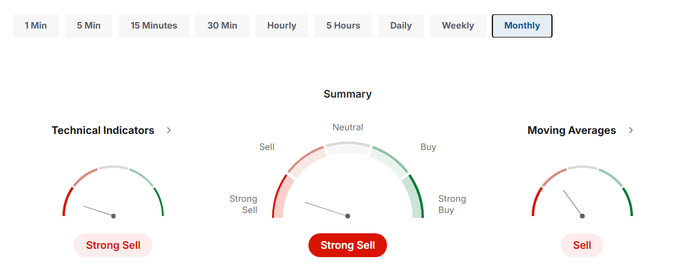Switch to the Weekly tab
The image size is (677, 272).
coord(458,26)
